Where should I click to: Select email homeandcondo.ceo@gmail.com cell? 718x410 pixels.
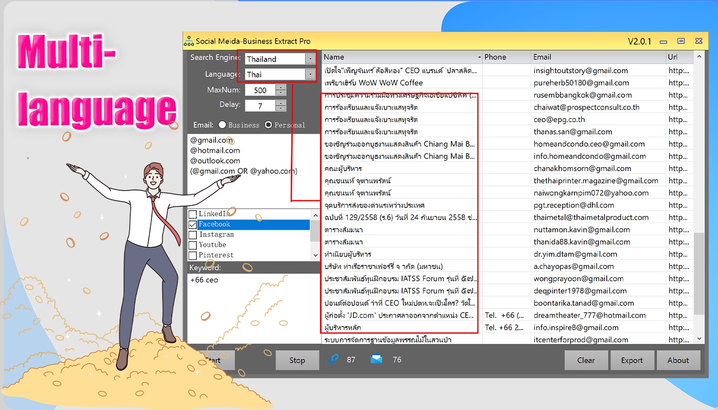click(598, 144)
